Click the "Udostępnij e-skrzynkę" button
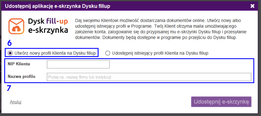The width and height of the screenshot is (261, 116). [x=221, y=102]
